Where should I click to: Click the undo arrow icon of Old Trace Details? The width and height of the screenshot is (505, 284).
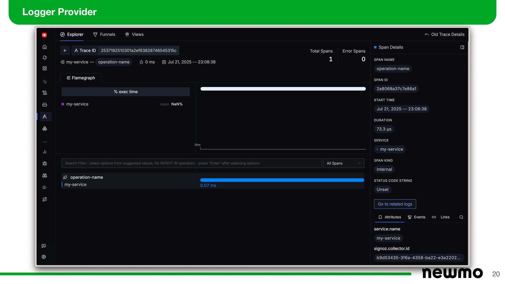pos(427,34)
